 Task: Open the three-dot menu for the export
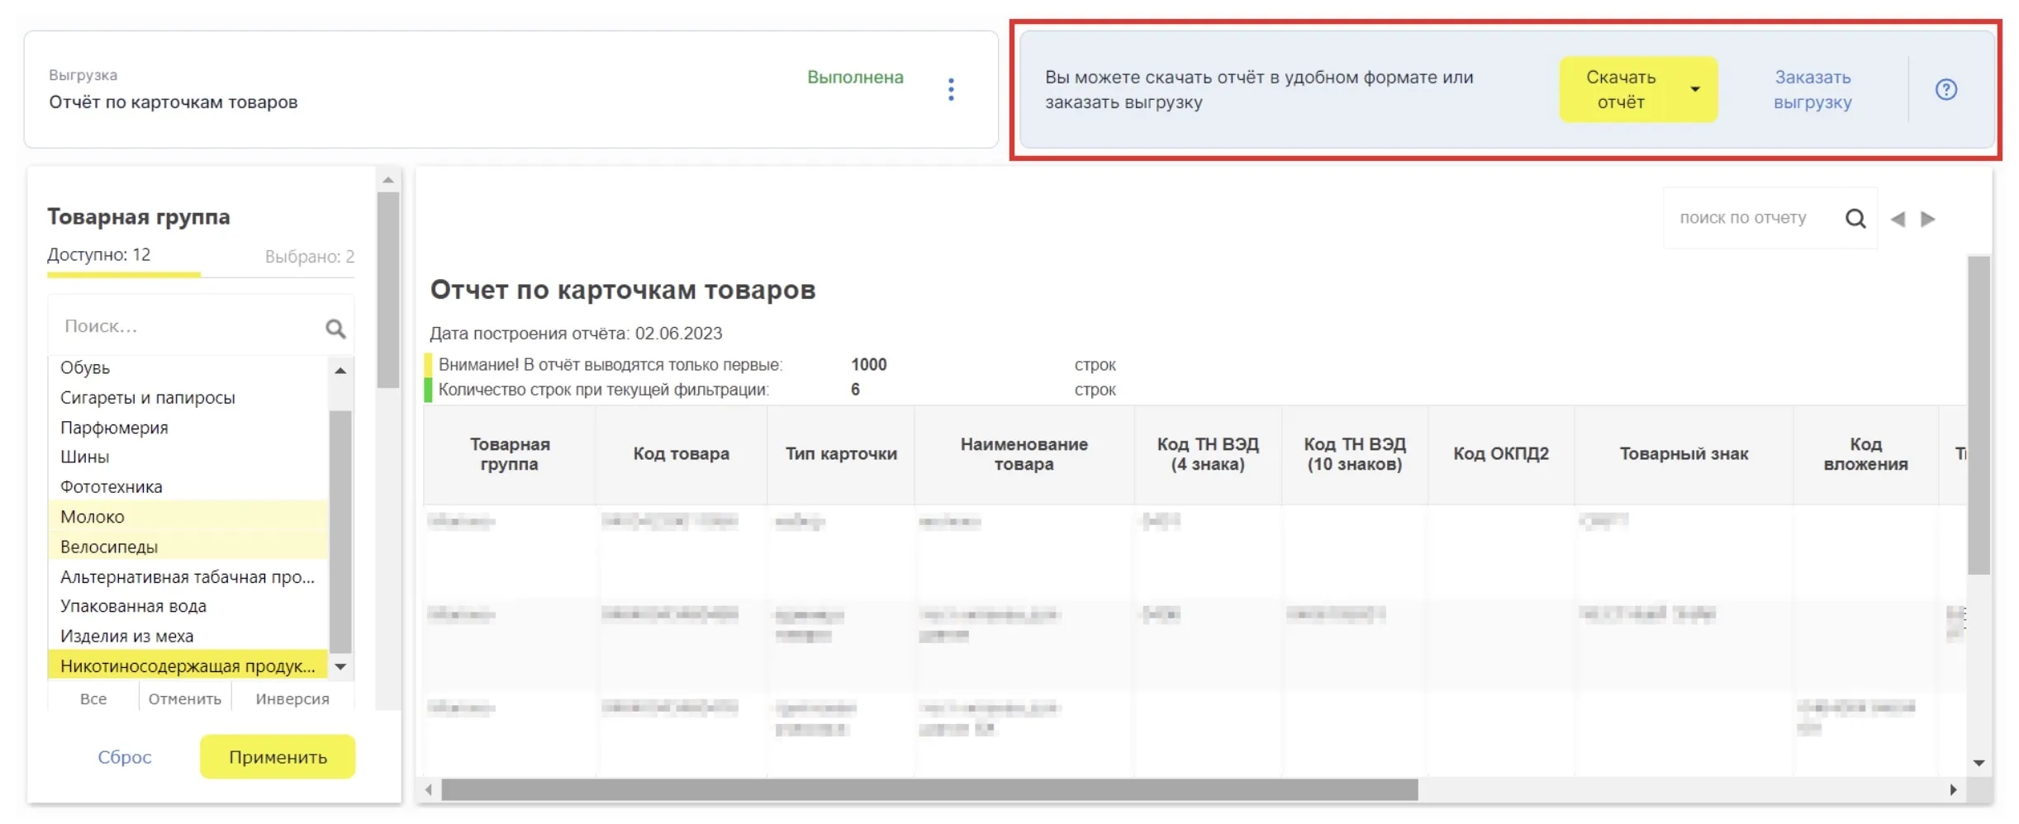pos(951,89)
